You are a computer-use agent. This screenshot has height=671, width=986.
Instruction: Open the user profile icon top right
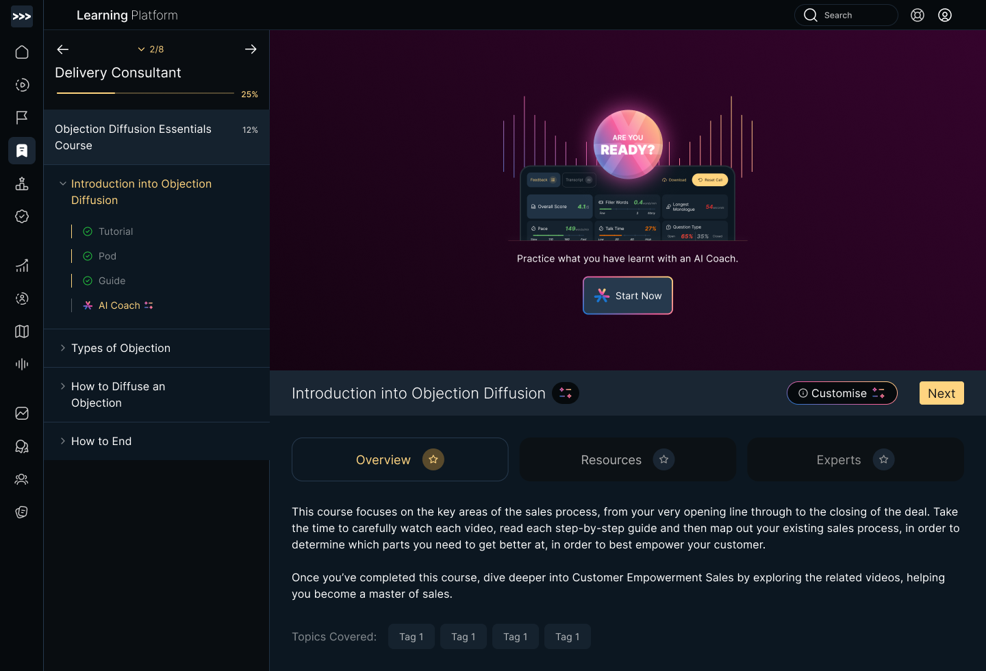point(945,15)
